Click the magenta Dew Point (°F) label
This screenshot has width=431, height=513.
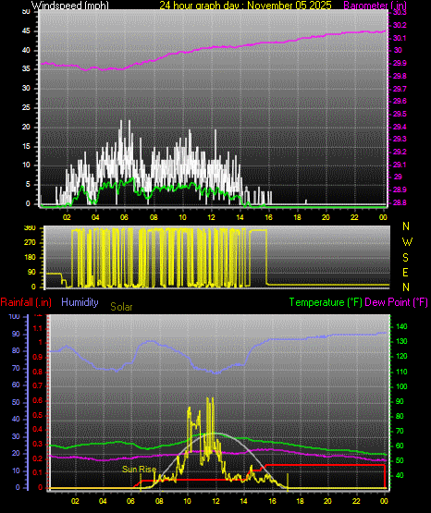(x=396, y=302)
